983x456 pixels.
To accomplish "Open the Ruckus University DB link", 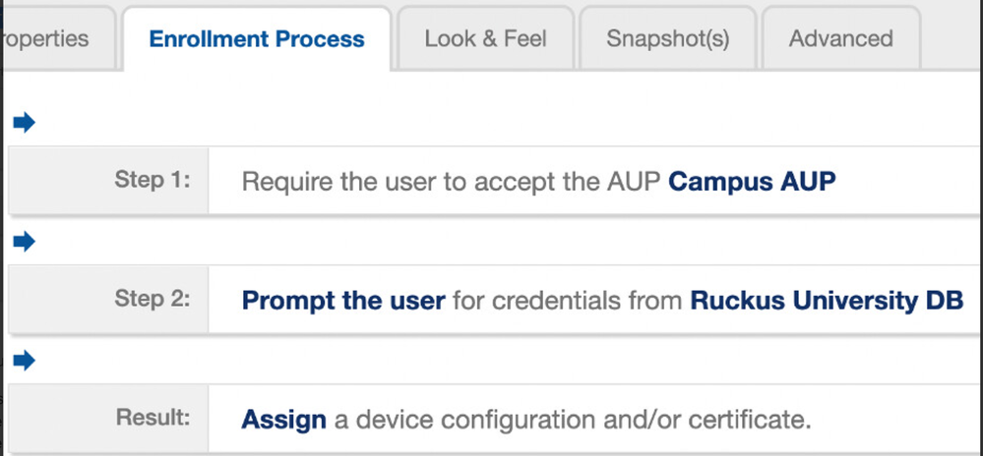I will click(x=827, y=300).
